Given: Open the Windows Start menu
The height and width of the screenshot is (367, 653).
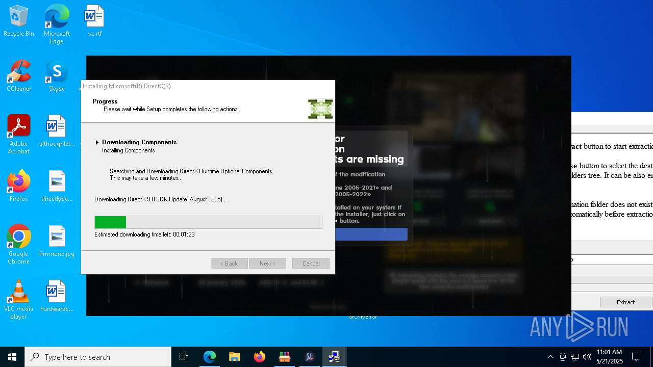Looking at the screenshot, I should [x=12, y=357].
